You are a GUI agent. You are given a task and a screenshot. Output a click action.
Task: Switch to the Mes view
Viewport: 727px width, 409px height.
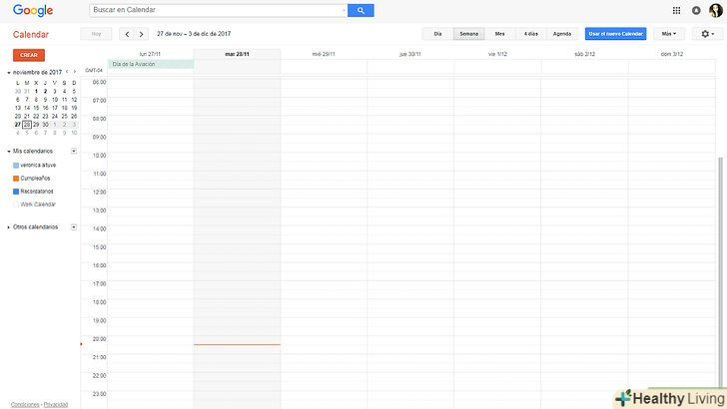pyautogui.click(x=499, y=34)
